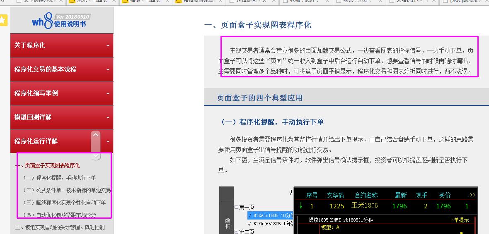Expand the 关于程序化 section arrow
The height and width of the screenshot is (234, 489).
108,46
